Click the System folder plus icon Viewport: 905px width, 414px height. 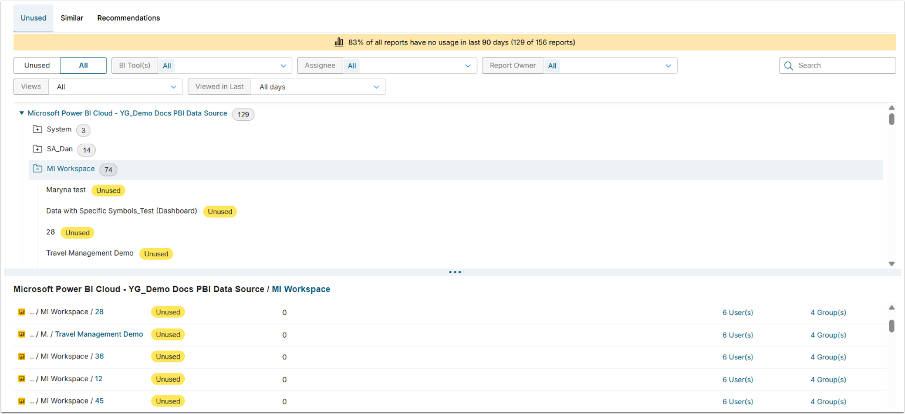click(38, 130)
